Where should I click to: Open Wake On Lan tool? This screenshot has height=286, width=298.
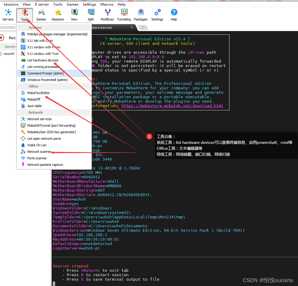(x=37, y=145)
